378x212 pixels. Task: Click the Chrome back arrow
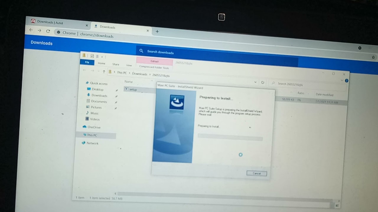tap(31, 30)
